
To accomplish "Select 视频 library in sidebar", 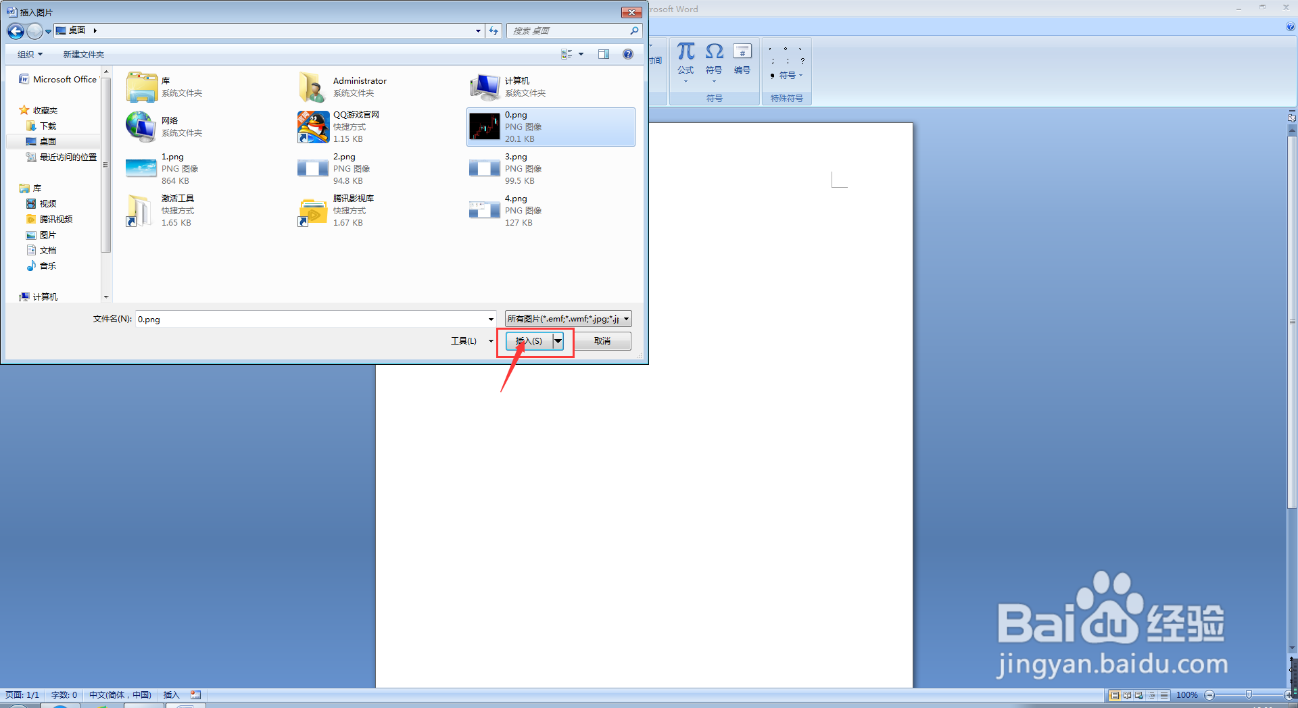I will click(x=42, y=204).
